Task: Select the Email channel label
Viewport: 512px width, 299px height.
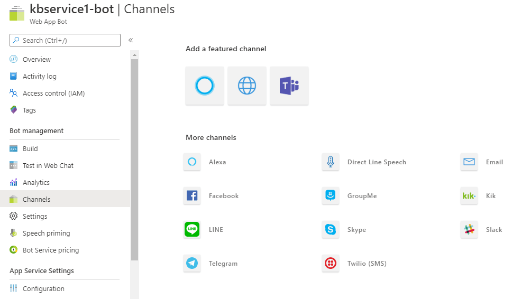Action: pyautogui.click(x=495, y=162)
